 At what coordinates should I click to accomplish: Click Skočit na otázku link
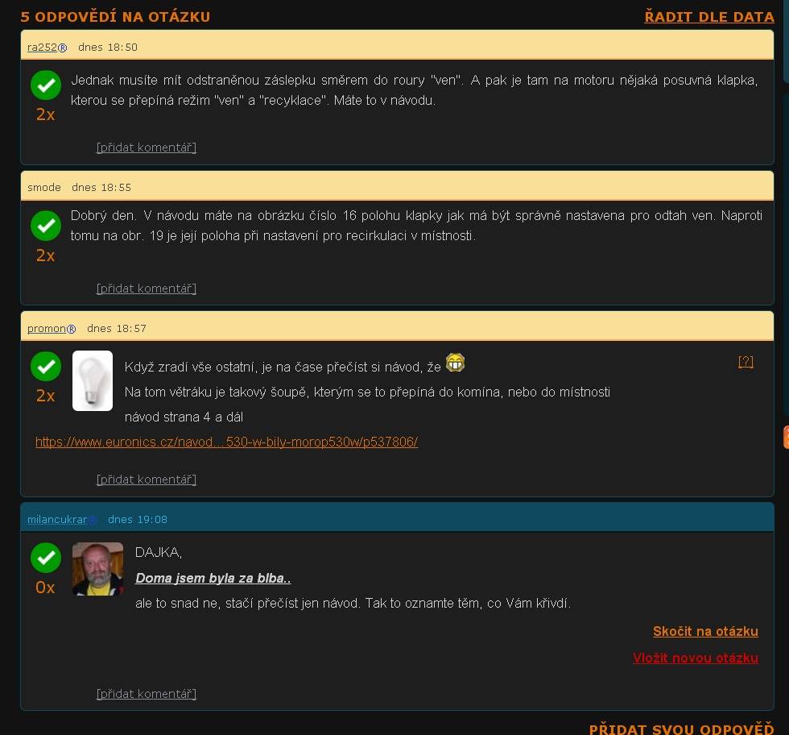click(x=705, y=632)
